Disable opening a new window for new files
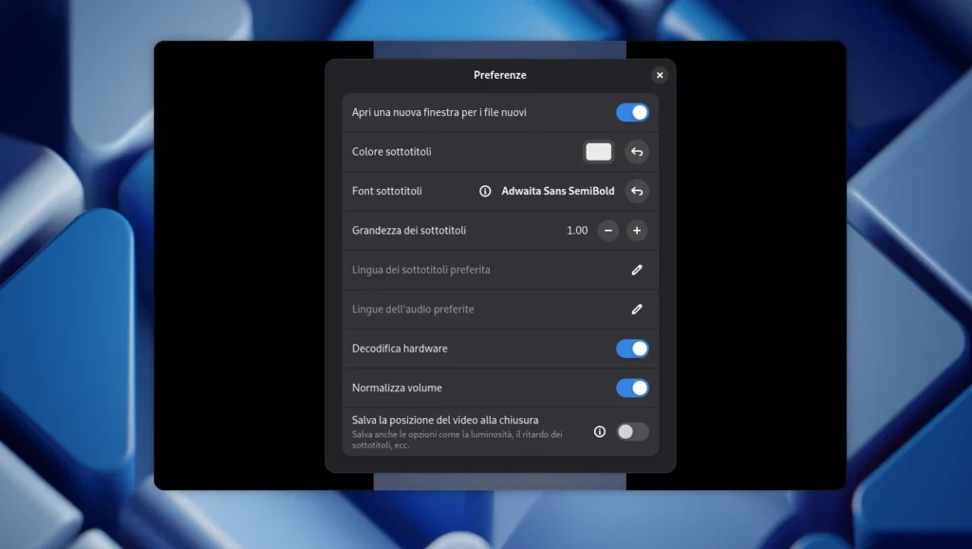972x549 pixels. (x=631, y=112)
